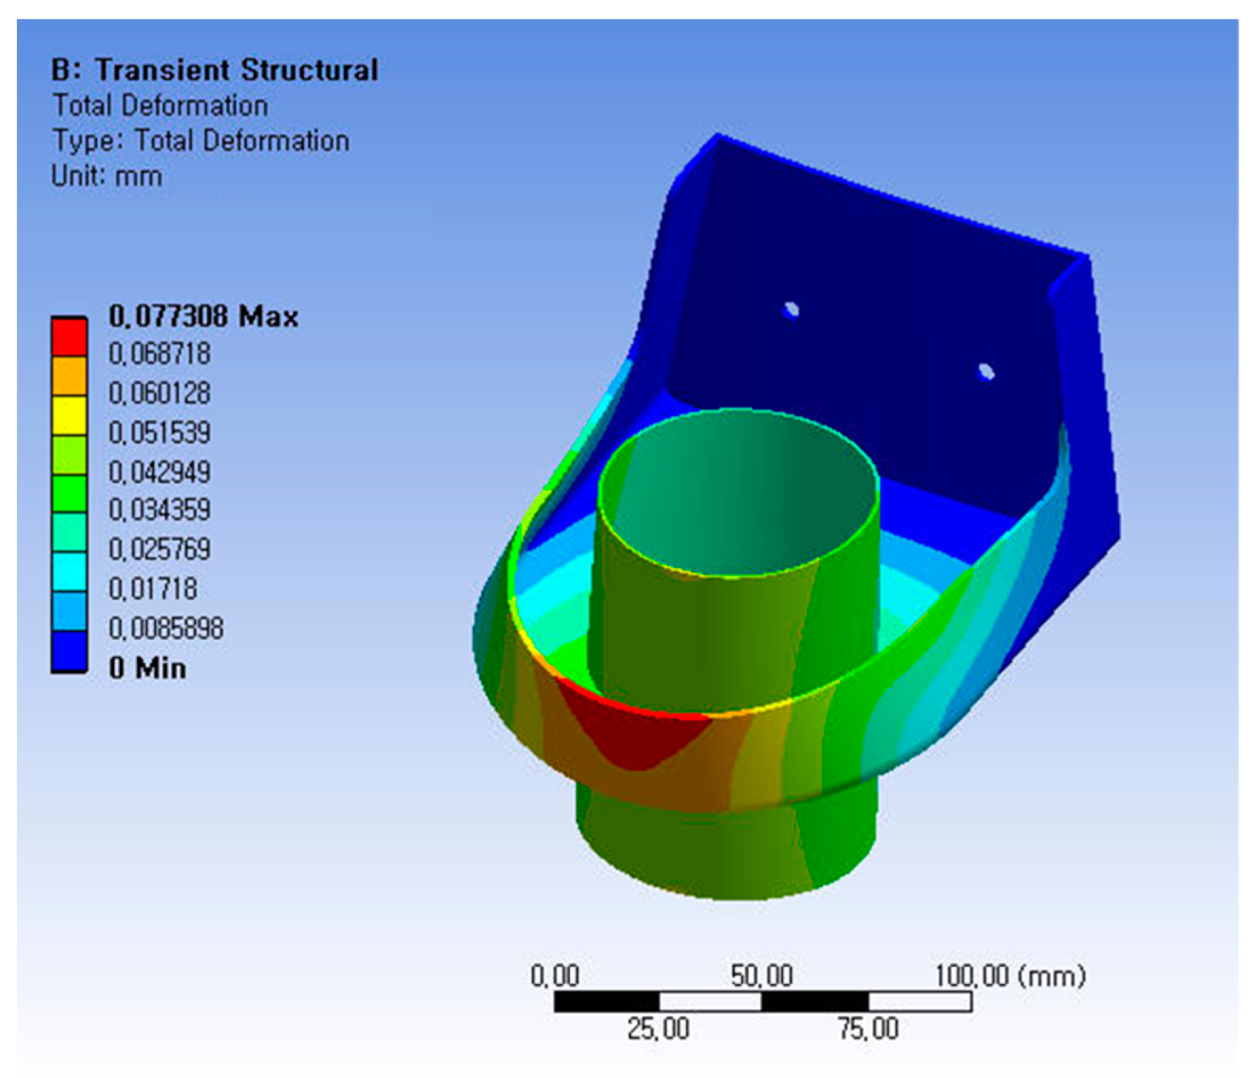This screenshot has height=1078, width=1256.
Task: Click the right mounting hole on back plate
Action: tap(985, 371)
